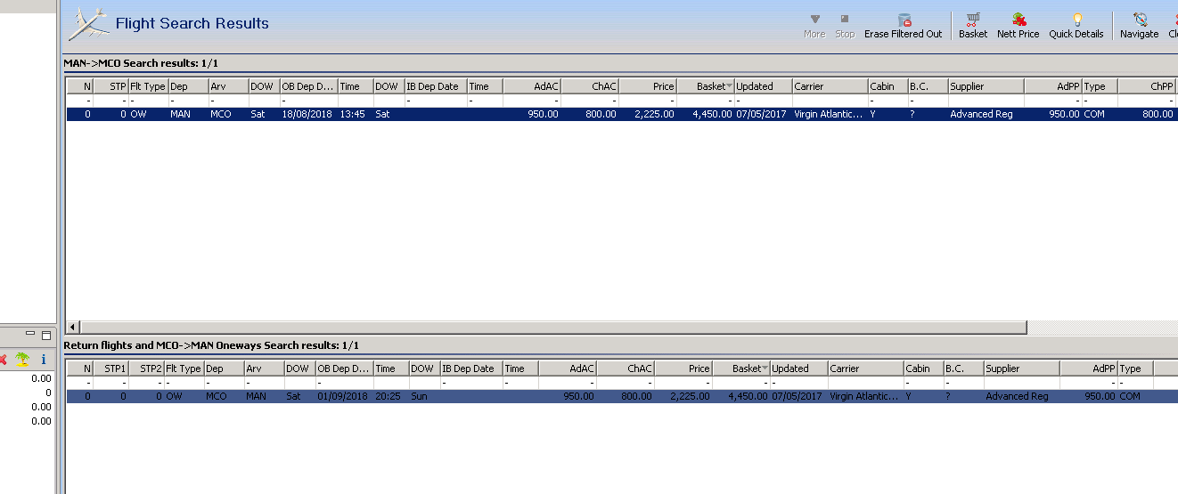Screen dimensions: 1178x494
Task: Click outbound Virgin Atlantic carrier cell
Action: pos(830,114)
